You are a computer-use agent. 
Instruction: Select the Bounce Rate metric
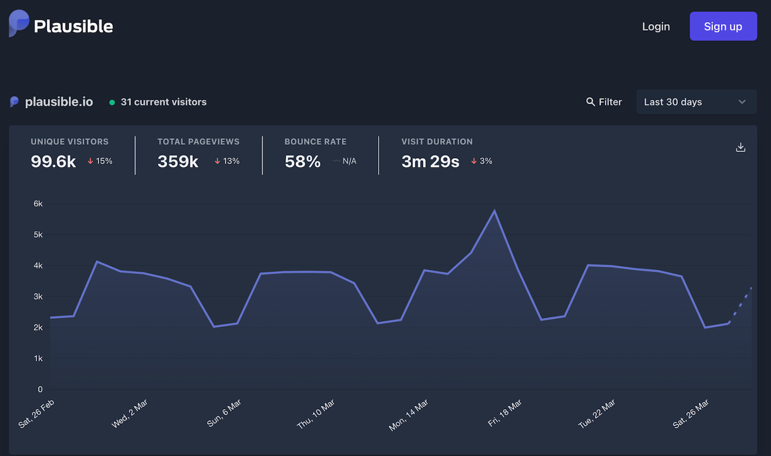point(316,142)
